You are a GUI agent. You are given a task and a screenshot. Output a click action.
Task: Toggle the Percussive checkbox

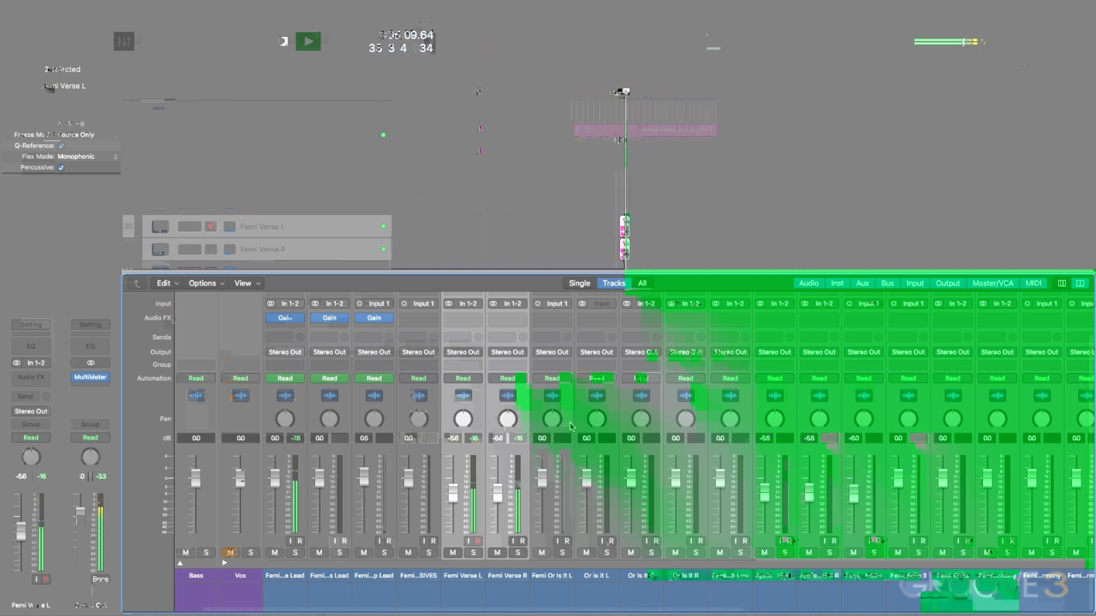pyautogui.click(x=61, y=167)
